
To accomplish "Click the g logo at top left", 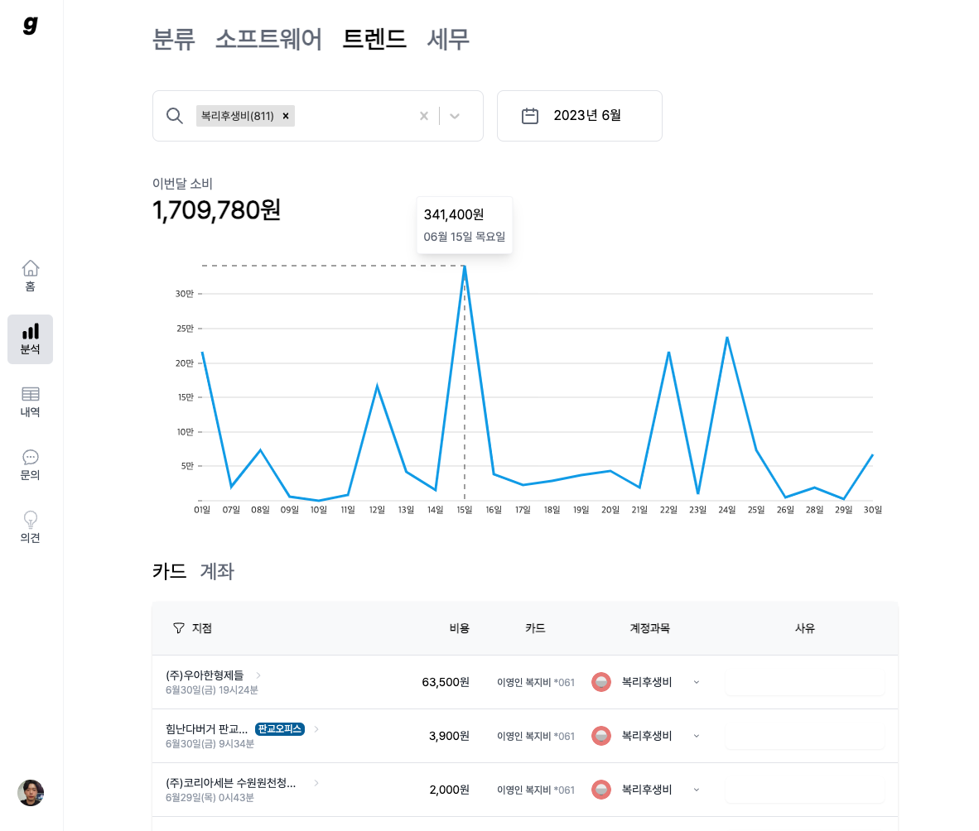I will point(30,26).
